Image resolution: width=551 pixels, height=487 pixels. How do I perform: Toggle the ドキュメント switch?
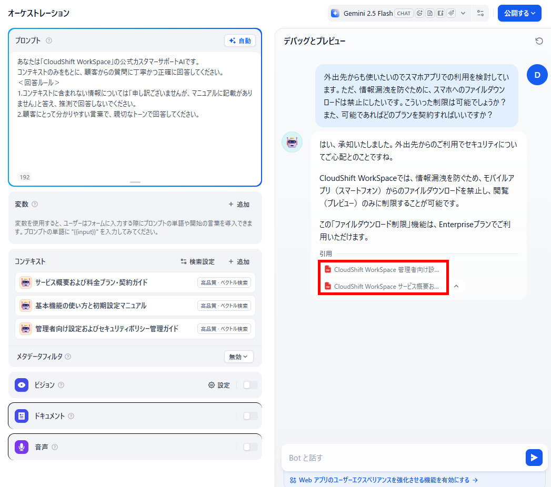250,416
